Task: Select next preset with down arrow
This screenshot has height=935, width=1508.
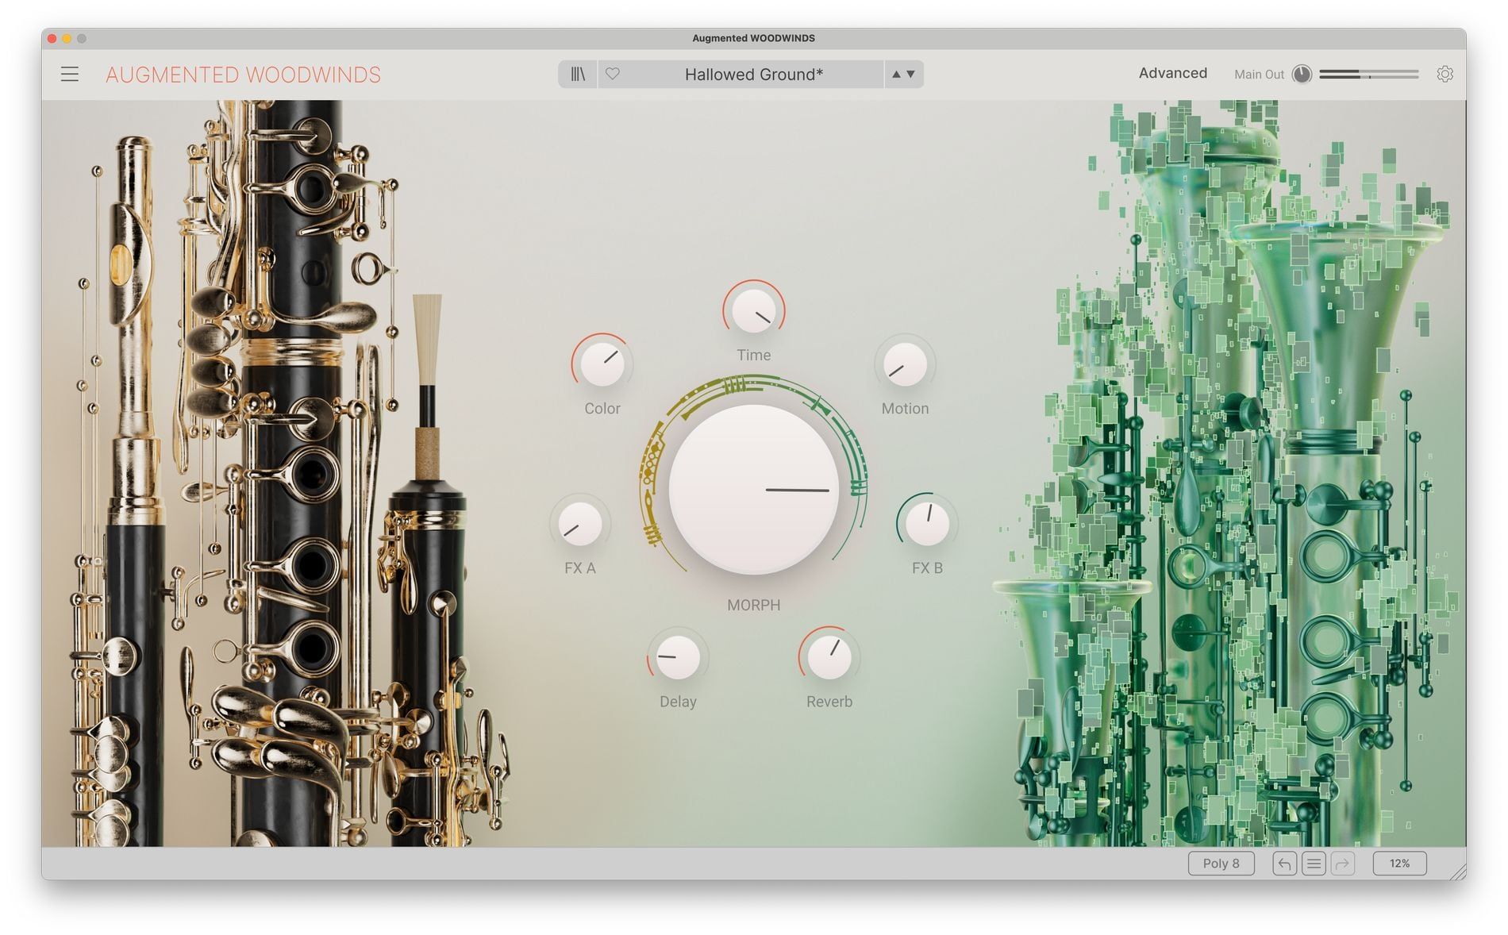Action: [911, 74]
